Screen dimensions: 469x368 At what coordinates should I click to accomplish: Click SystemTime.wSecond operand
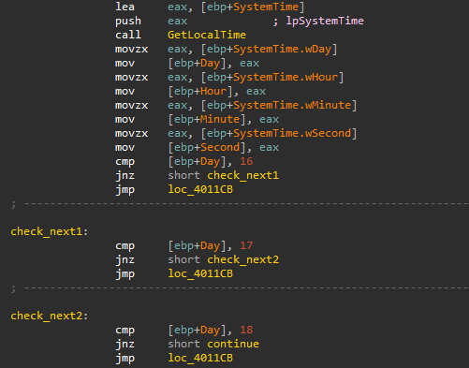(x=292, y=133)
